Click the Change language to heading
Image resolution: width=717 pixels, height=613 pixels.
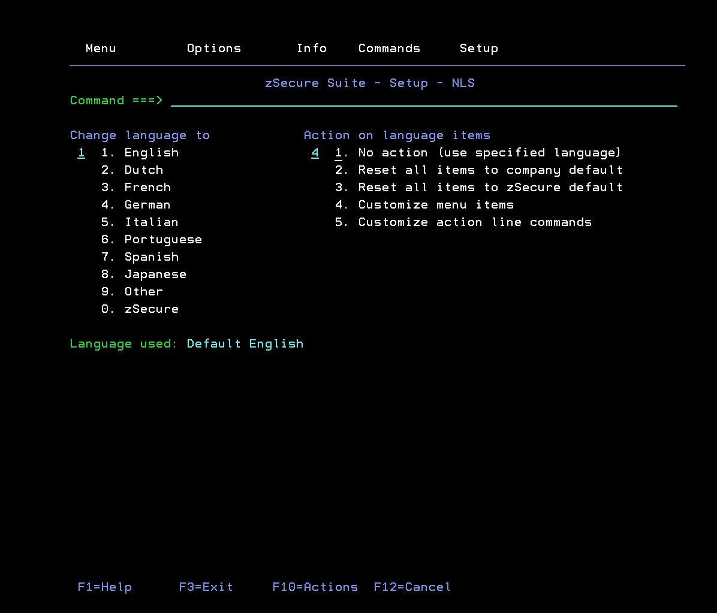point(140,135)
